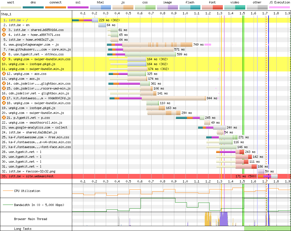Select the www.google-analytics.com collect request
The height and width of the screenshot is (231, 291).
pyautogui.click(x=35, y=127)
